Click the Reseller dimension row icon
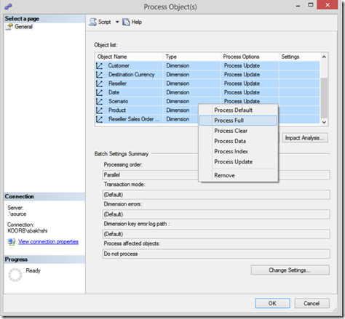The image size is (345, 319). point(99,84)
